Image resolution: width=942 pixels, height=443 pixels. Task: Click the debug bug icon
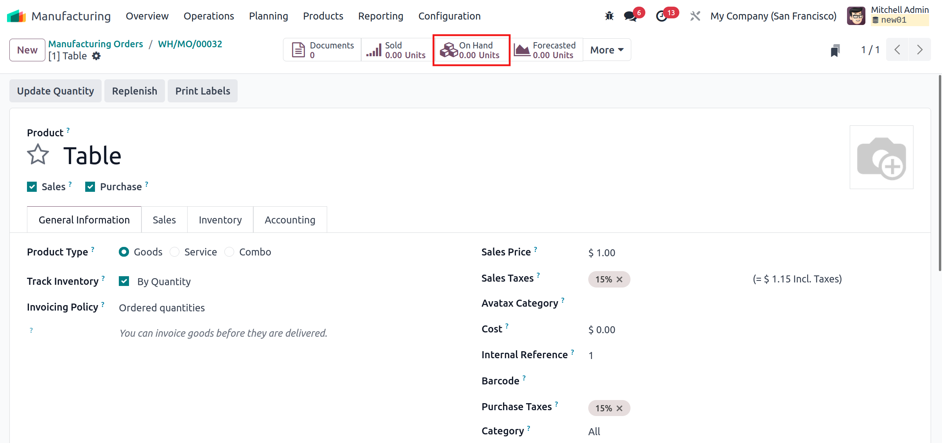click(609, 16)
